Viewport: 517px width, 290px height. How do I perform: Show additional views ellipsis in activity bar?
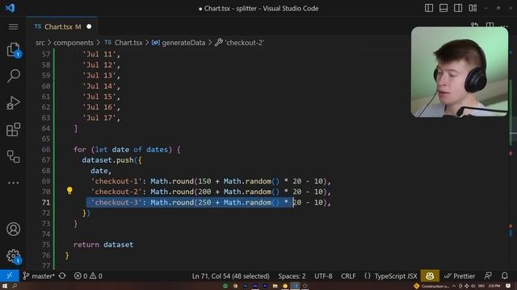pos(13,183)
